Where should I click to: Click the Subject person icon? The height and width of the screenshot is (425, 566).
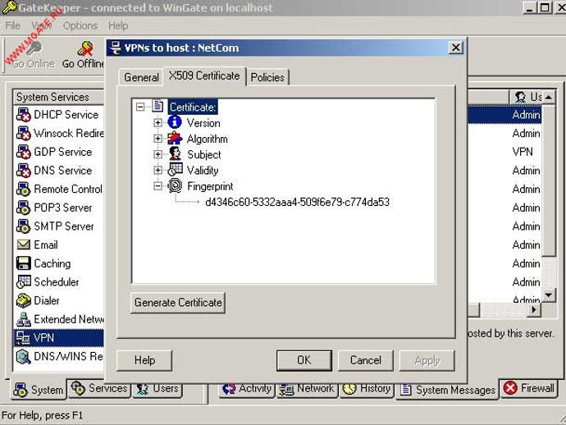[x=175, y=153]
